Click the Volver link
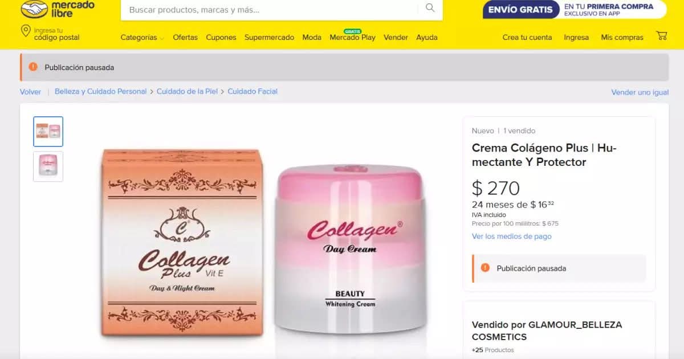The width and height of the screenshot is (684, 359). point(30,92)
